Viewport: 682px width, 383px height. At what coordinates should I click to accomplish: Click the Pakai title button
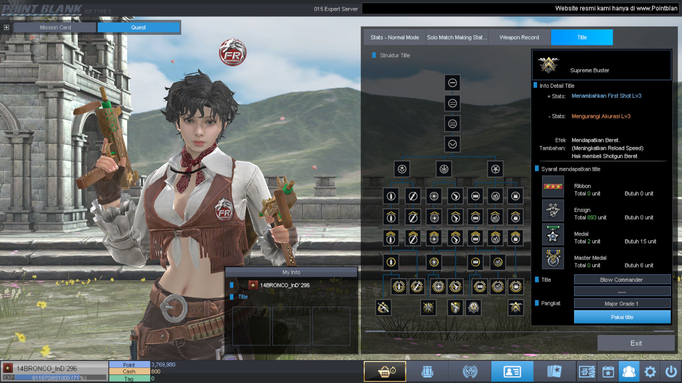(622, 317)
